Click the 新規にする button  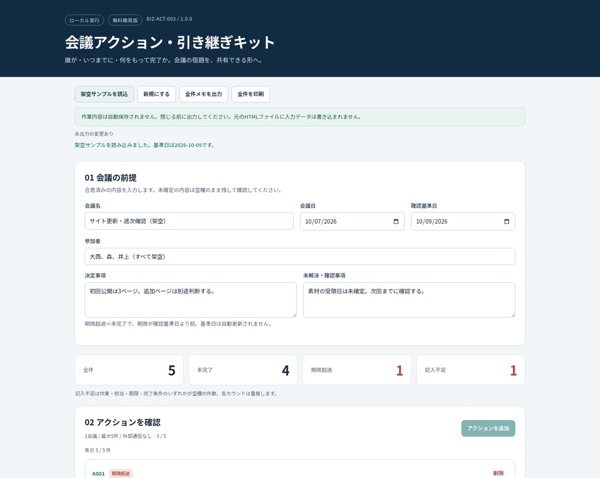click(x=156, y=94)
